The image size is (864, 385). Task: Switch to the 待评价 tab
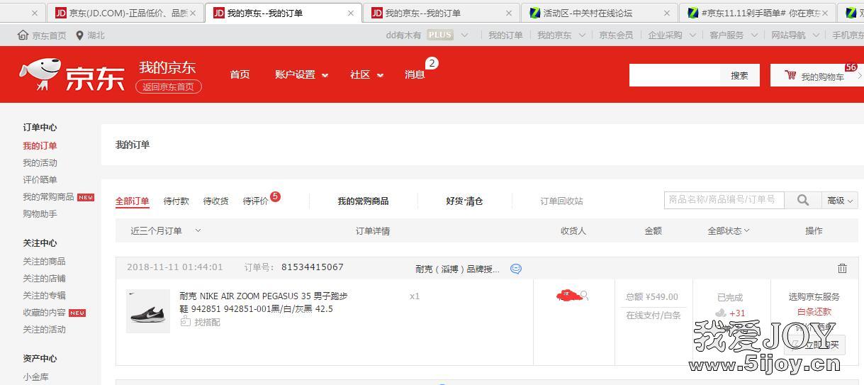tap(256, 201)
